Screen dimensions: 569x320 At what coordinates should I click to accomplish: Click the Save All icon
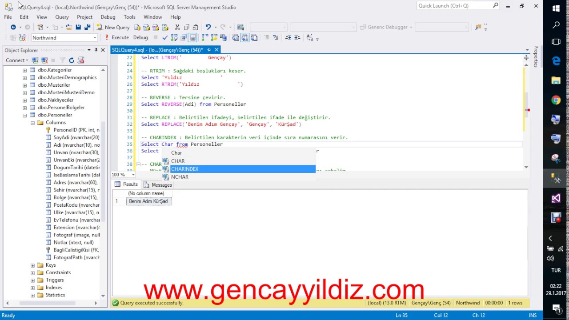[x=88, y=27]
